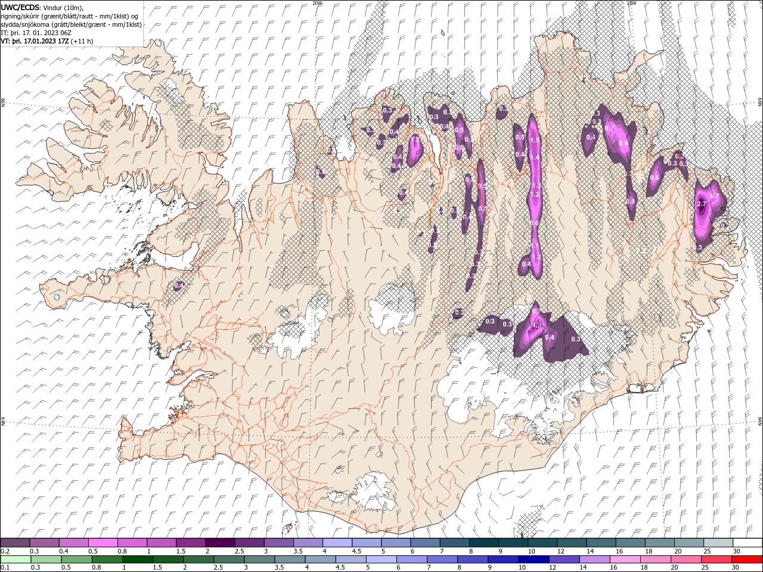The width and height of the screenshot is (763, 572).
Task: Click the 15W longitude label
Action: pos(632,3)
